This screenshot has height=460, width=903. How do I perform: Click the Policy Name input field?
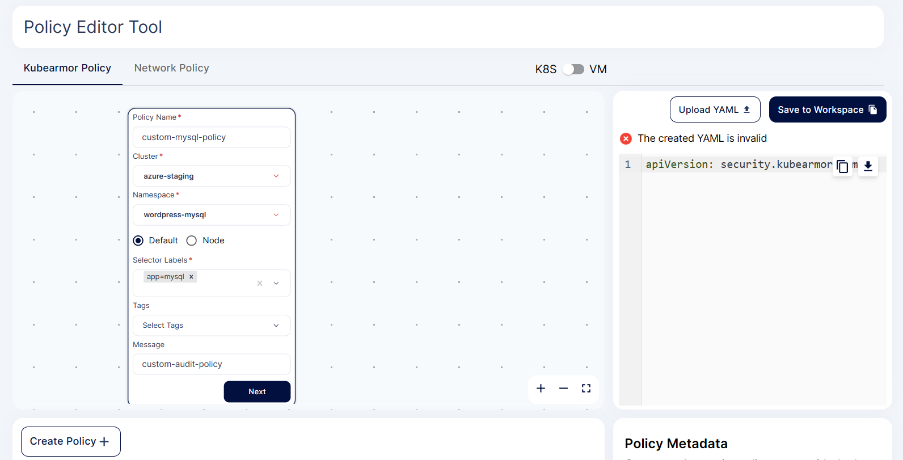pos(212,137)
